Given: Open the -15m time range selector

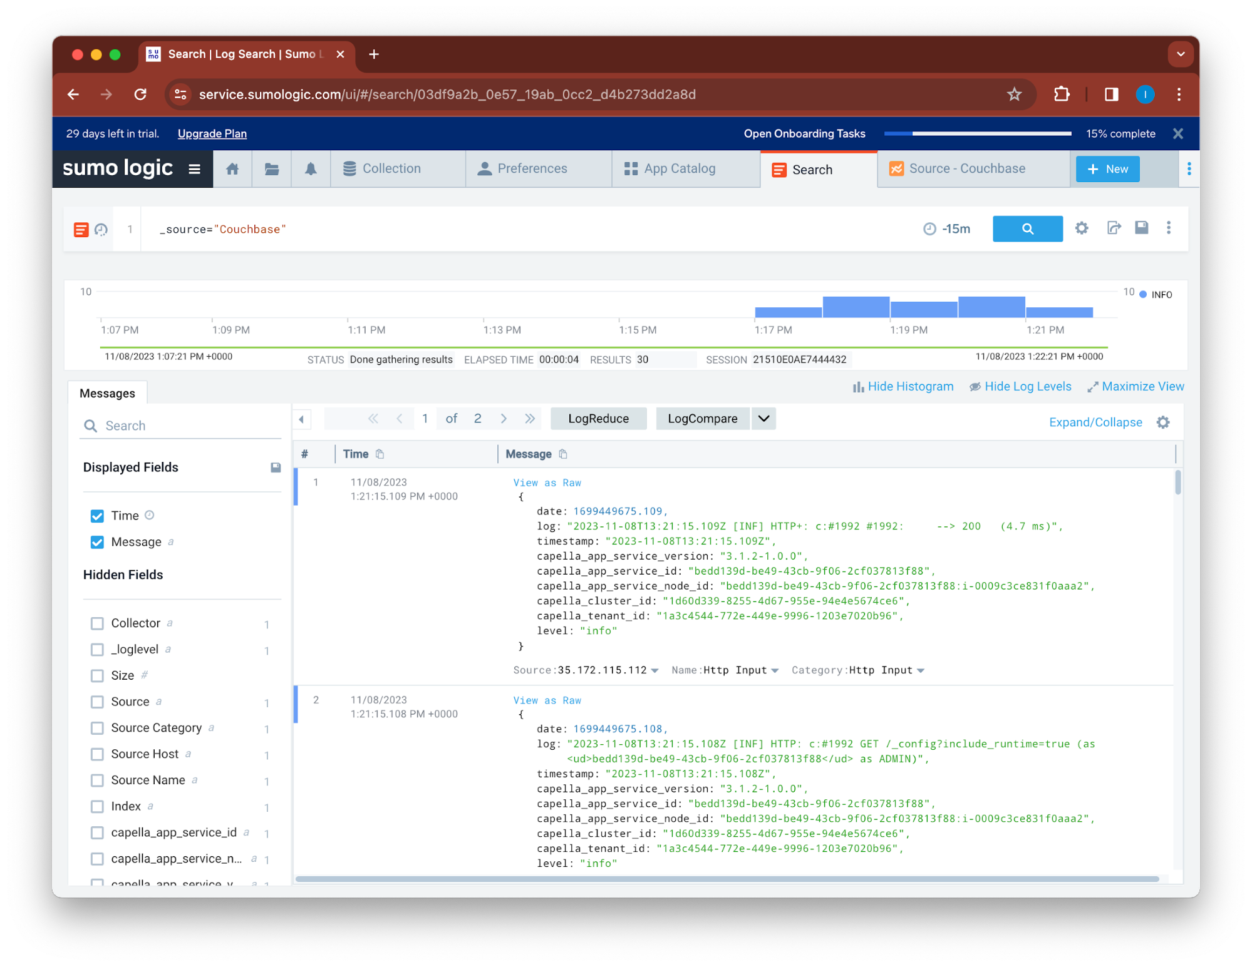Looking at the screenshot, I should pos(947,229).
